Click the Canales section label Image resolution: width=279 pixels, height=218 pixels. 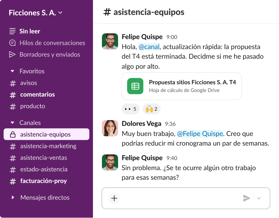coord(30,122)
